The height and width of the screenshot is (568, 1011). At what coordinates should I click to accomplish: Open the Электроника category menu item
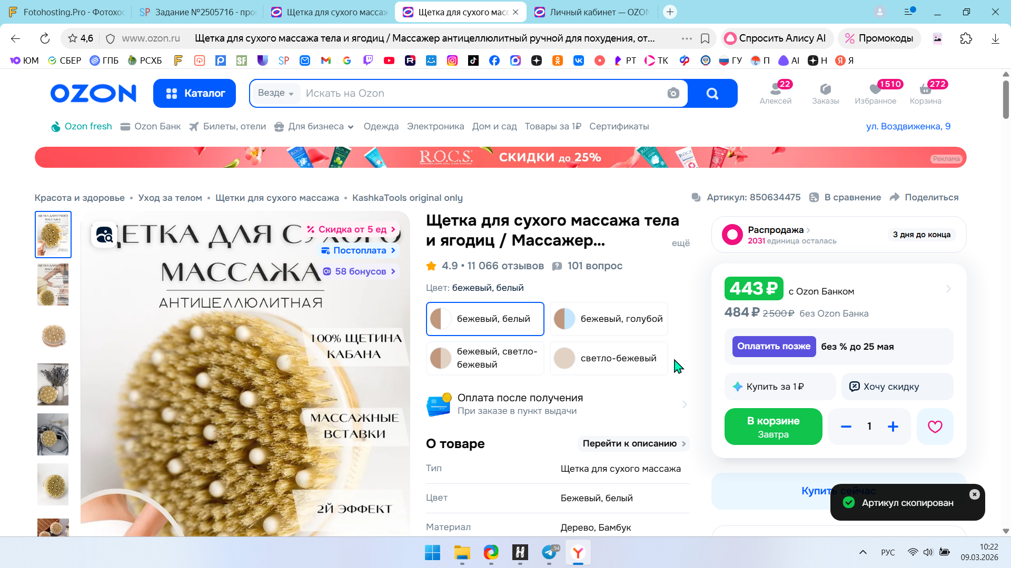coord(435,126)
